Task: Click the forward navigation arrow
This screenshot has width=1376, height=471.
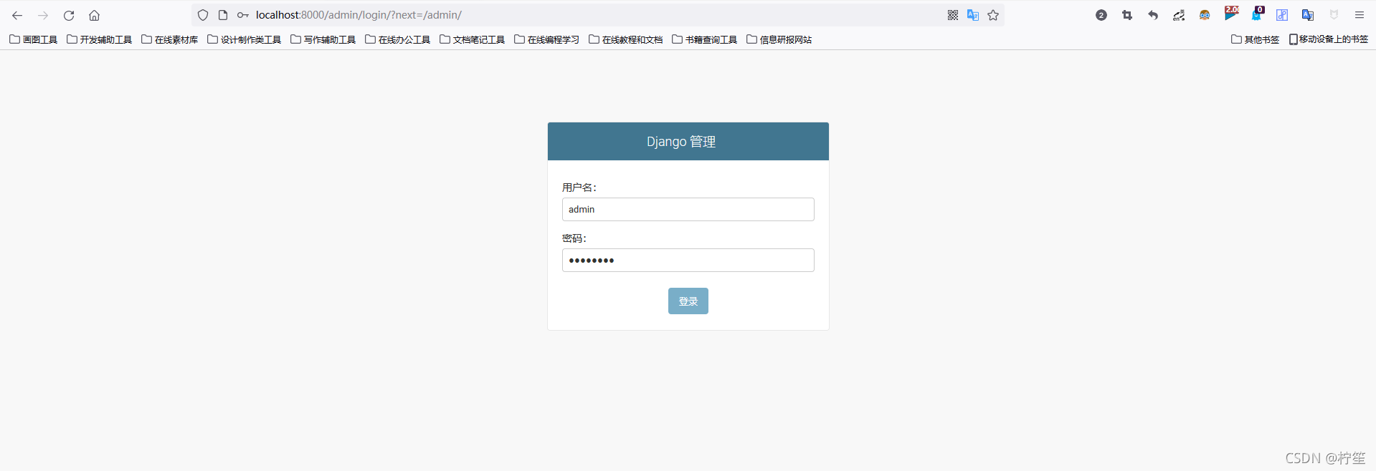Action: [43, 15]
